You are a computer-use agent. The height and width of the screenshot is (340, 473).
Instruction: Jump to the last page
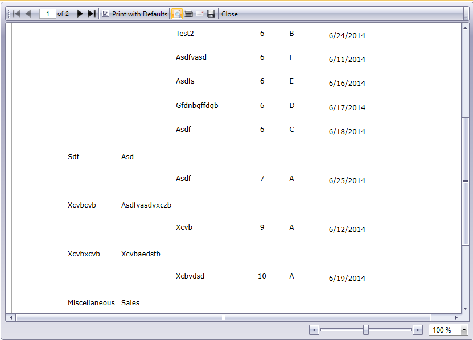point(92,14)
